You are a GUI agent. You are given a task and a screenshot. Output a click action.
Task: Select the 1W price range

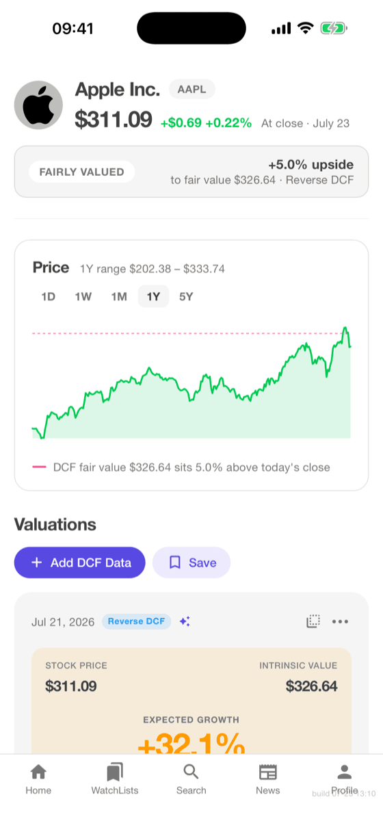point(83,296)
